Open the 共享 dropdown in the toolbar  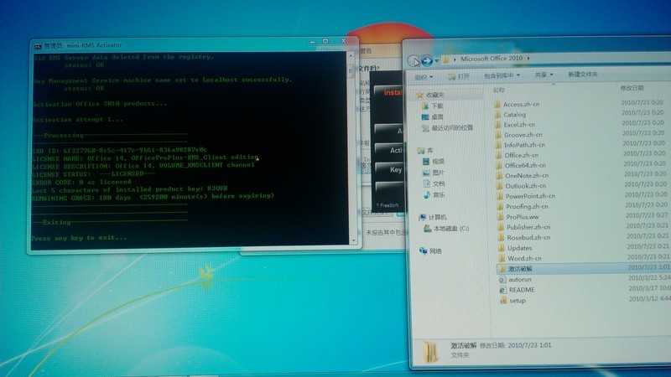[544, 75]
